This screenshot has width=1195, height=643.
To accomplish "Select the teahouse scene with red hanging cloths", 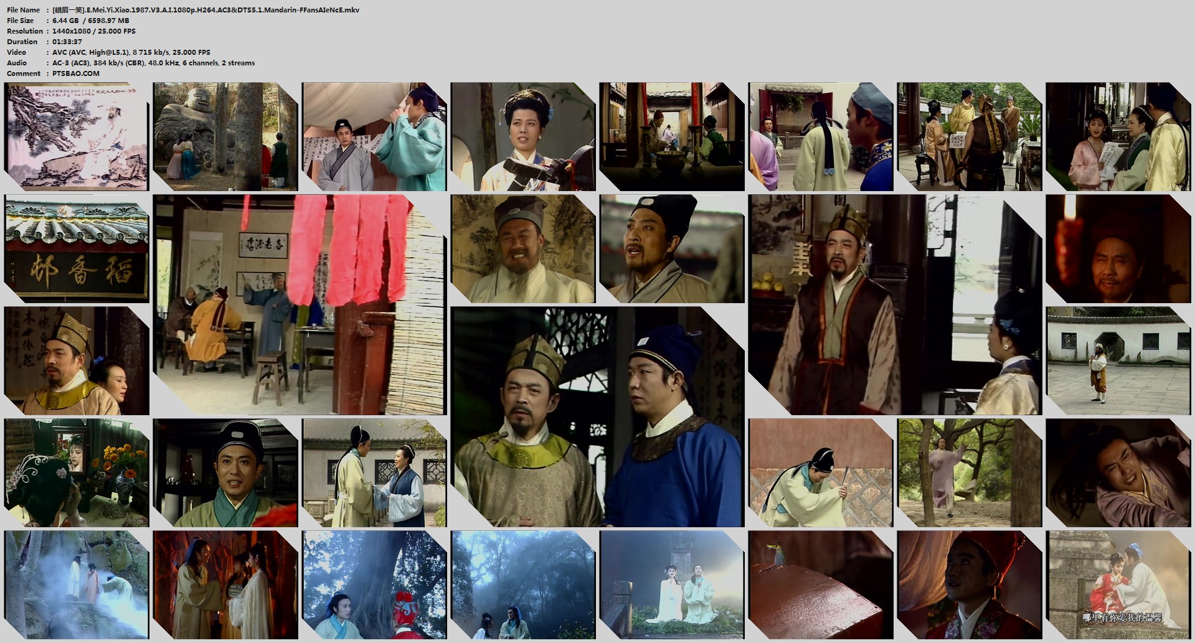I will point(300,304).
